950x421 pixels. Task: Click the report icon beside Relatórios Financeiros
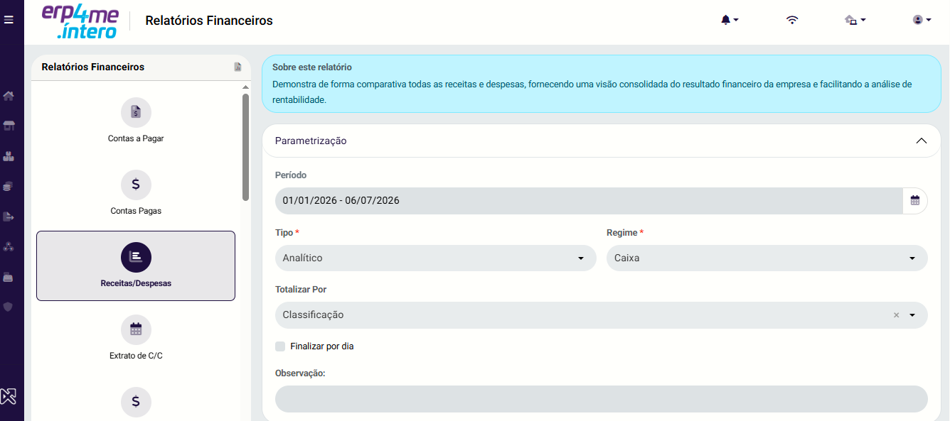click(x=237, y=67)
